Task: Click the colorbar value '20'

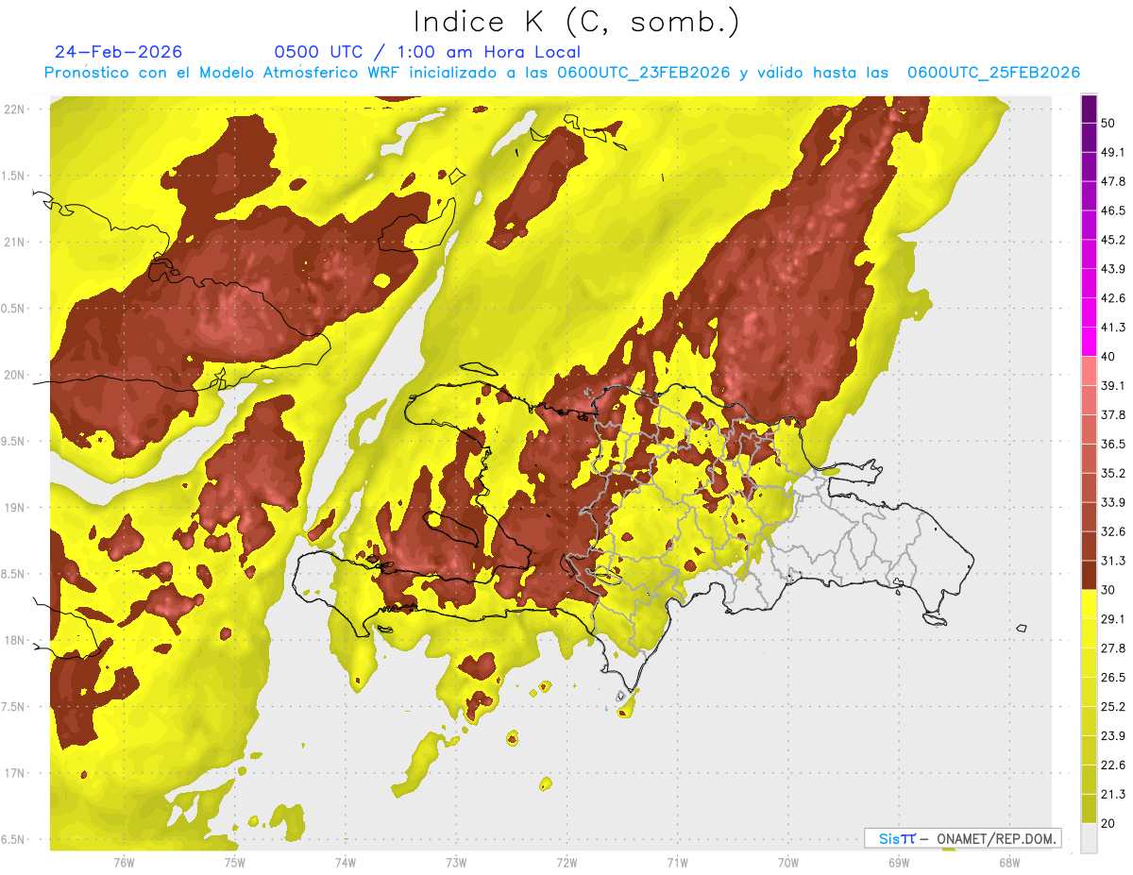Action: coord(1109,823)
